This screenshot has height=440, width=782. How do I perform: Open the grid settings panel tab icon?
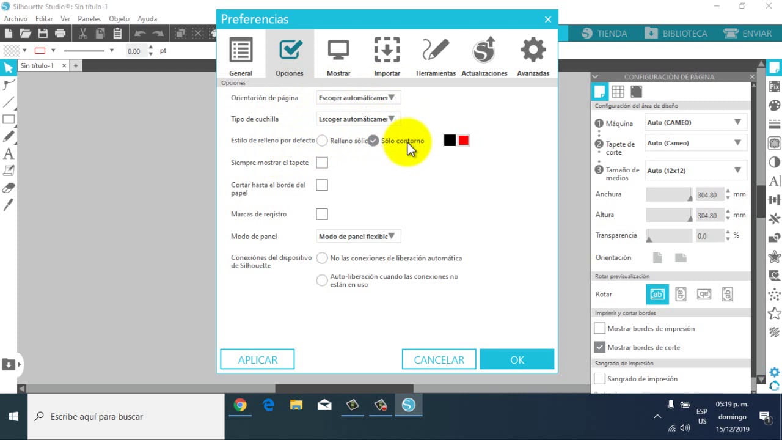(618, 92)
